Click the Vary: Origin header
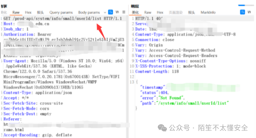Screen dimensions: 256x138 pyautogui.click(x=149, y=45)
